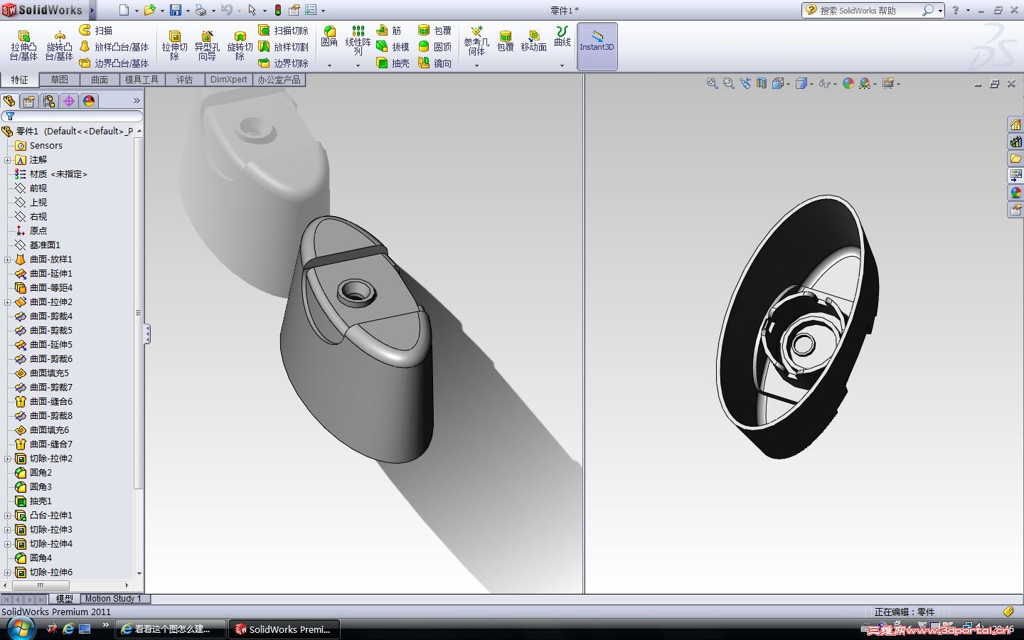
Task: Expand the 曲面-放样1 feature node
Action: [x=8, y=260]
